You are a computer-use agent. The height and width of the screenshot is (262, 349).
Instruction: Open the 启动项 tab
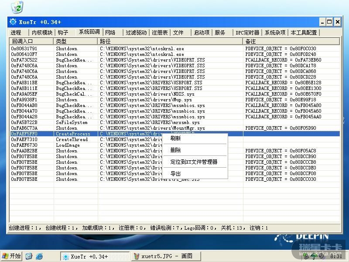coord(202,33)
